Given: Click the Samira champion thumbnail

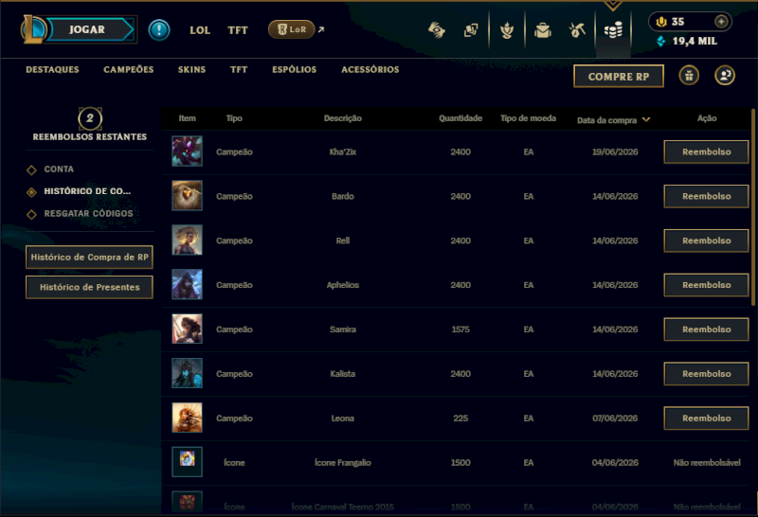Looking at the screenshot, I should [x=187, y=330].
